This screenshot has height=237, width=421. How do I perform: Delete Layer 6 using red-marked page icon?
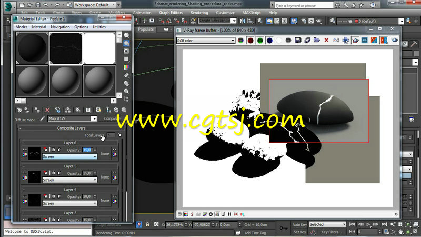pos(46,150)
